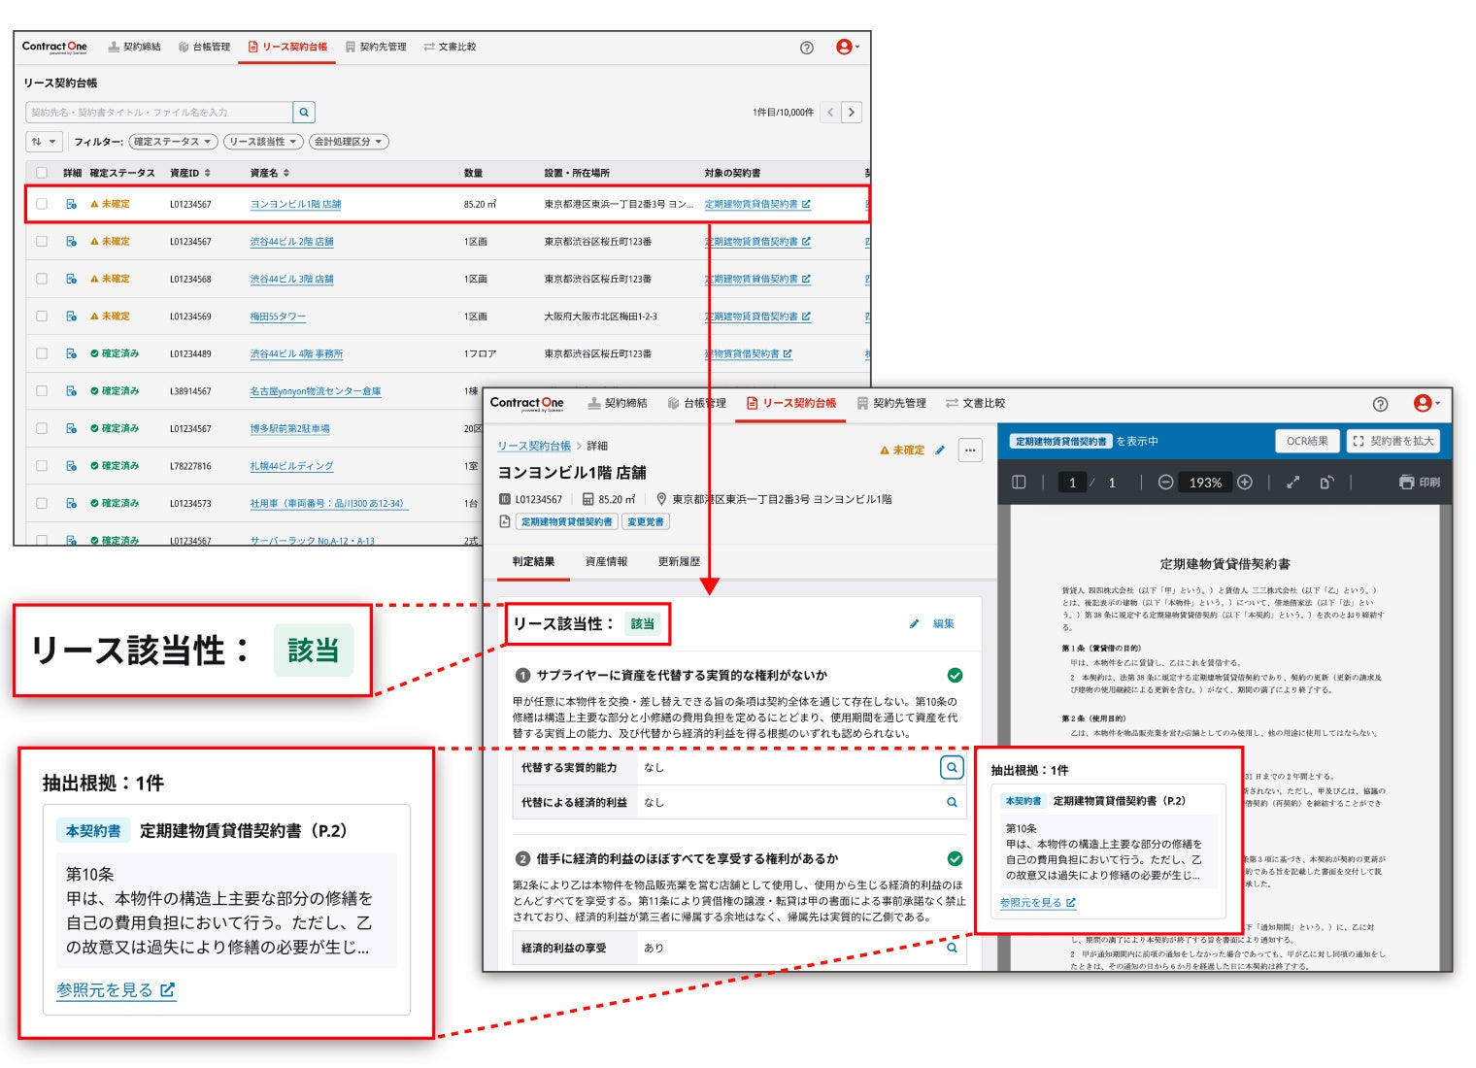Check the 渋谷44ビル 3階 店舗 row checkbox
Image resolution: width=1476 pixels, height=1068 pixels.
42,279
